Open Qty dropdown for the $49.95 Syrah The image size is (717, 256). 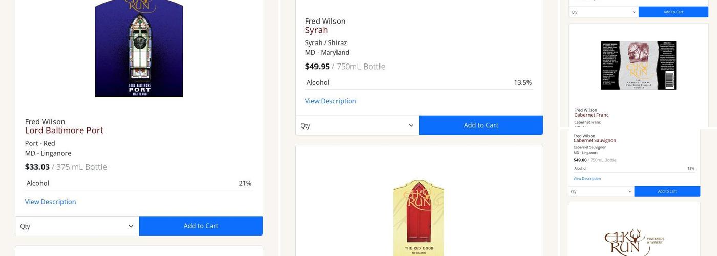click(x=357, y=125)
